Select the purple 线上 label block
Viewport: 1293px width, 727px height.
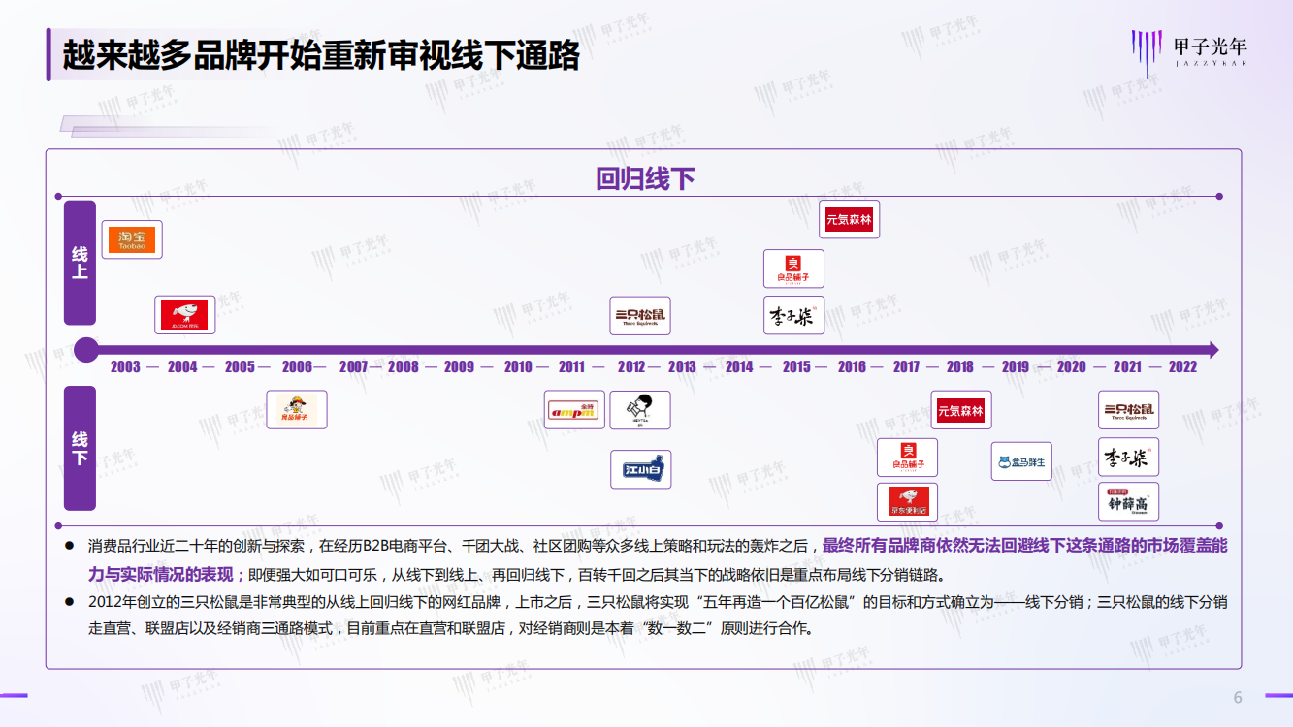pyautogui.click(x=80, y=263)
